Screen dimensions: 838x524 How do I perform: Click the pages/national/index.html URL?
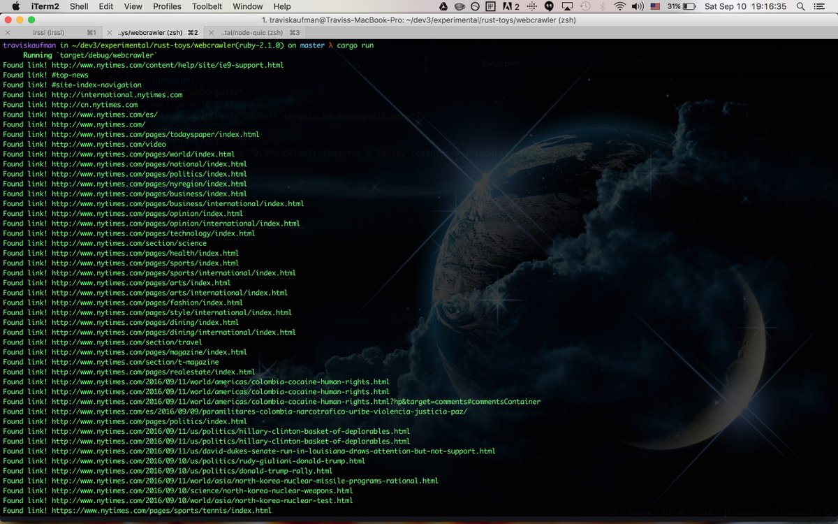click(x=149, y=164)
